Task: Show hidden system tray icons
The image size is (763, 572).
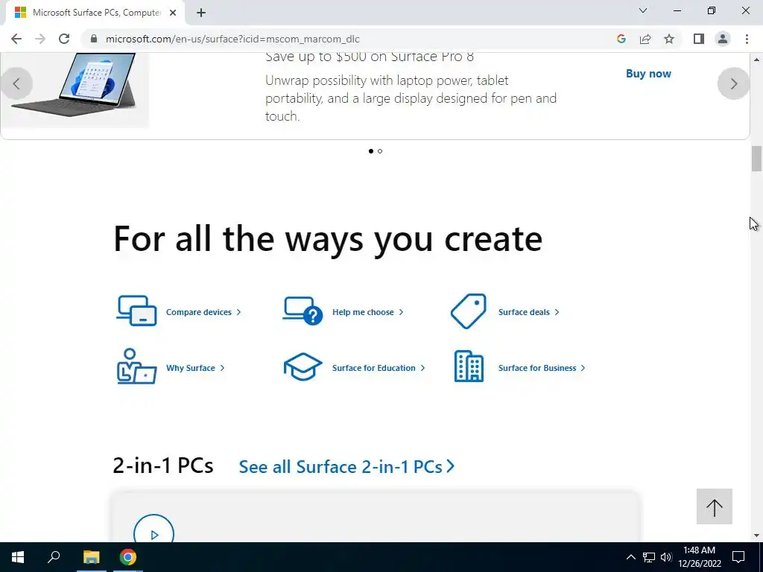Action: (x=630, y=557)
